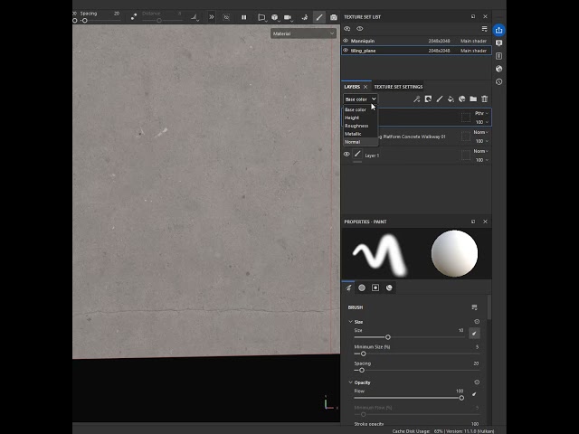Open the Material viewport channel dropdown
The height and width of the screenshot is (434, 579).
pyautogui.click(x=303, y=33)
